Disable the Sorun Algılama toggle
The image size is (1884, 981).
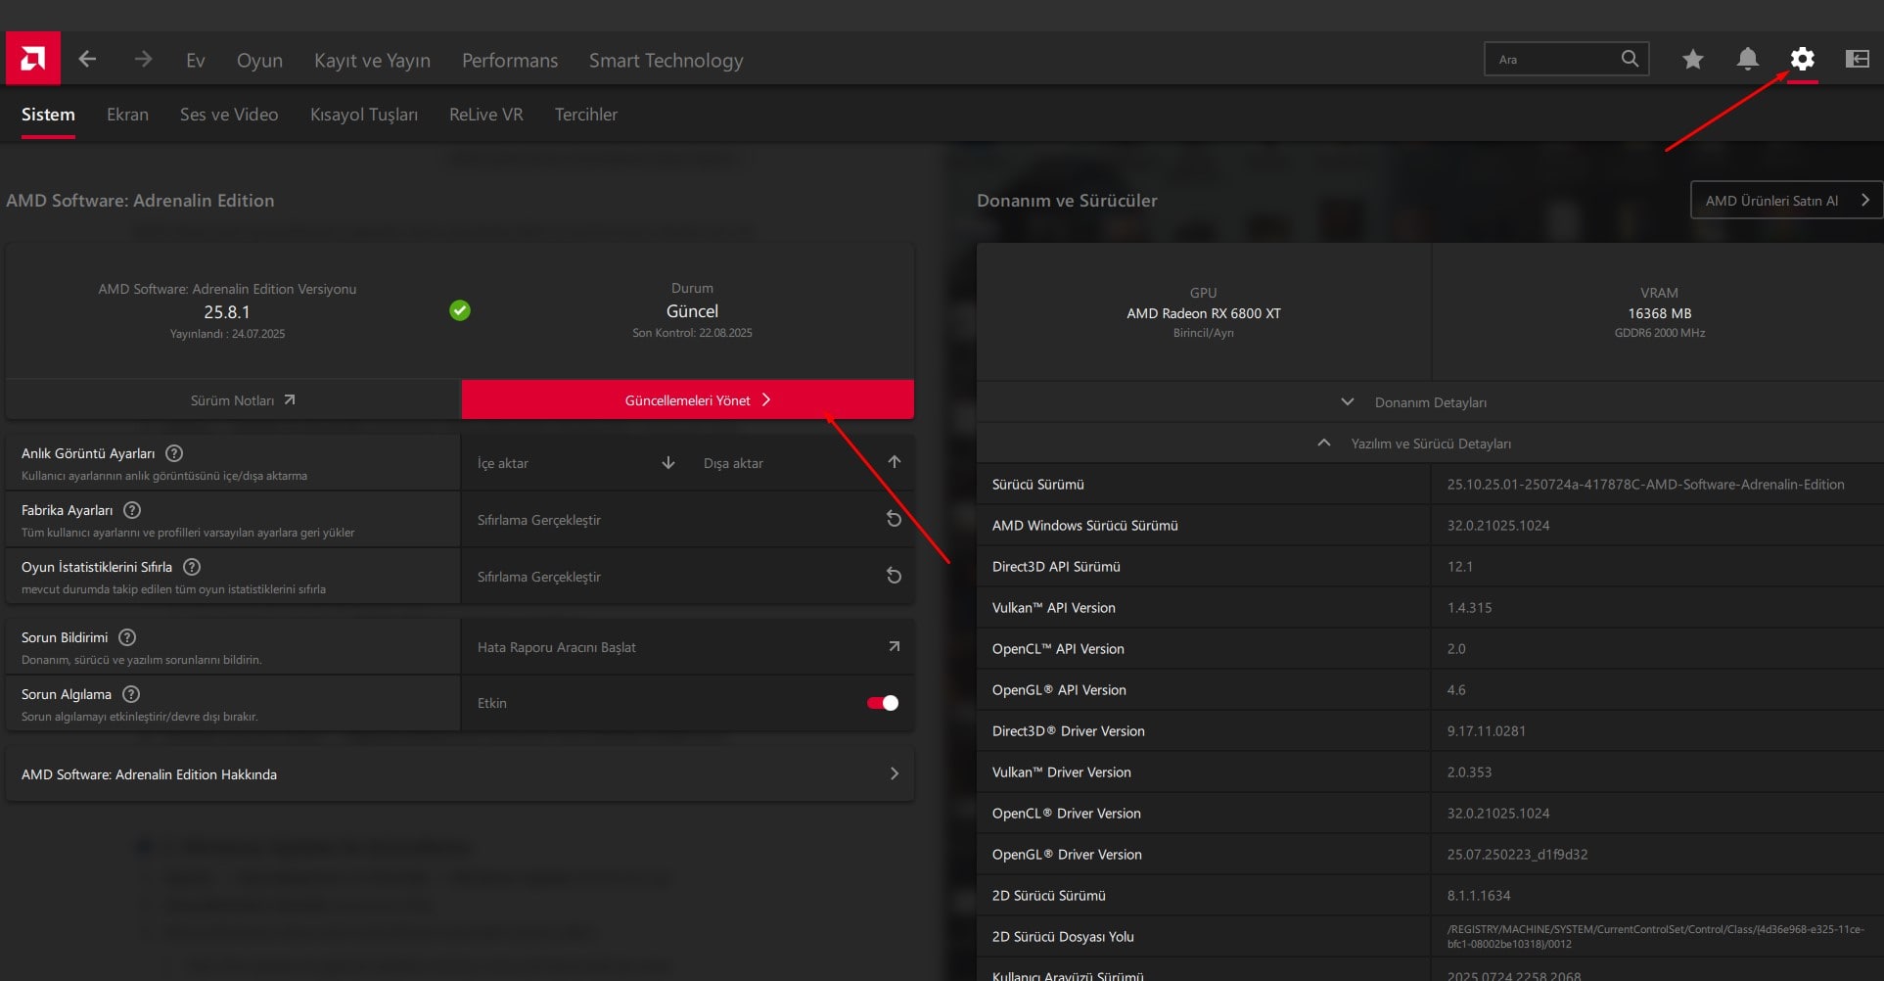coord(882,703)
